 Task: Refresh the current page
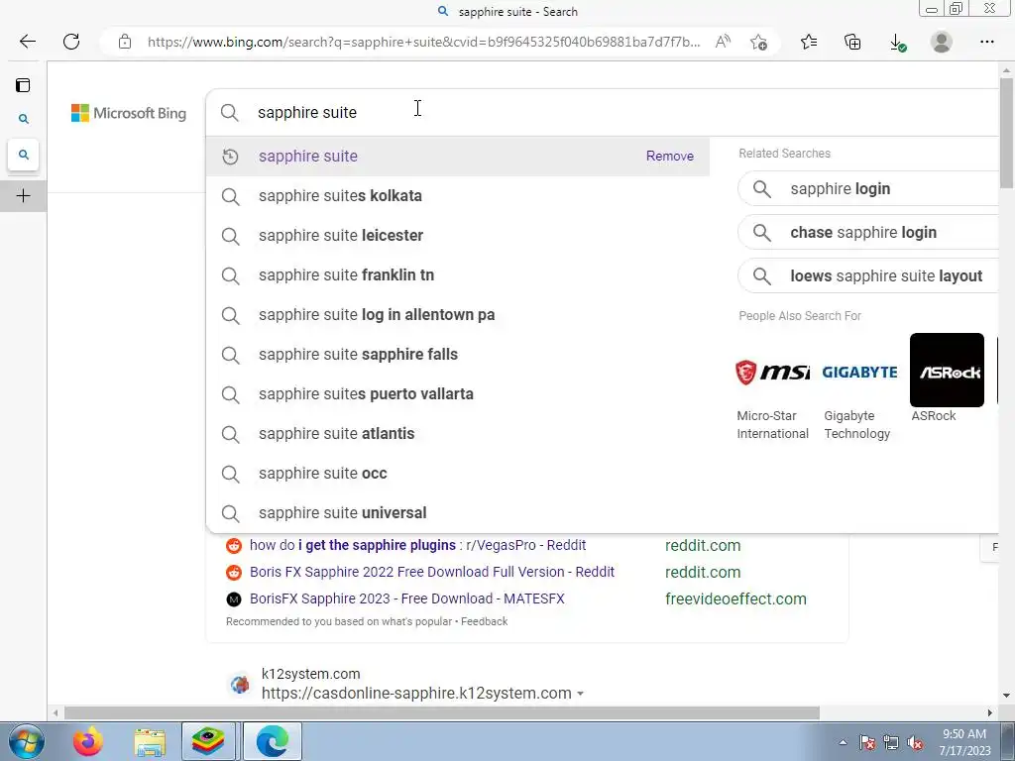click(71, 42)
